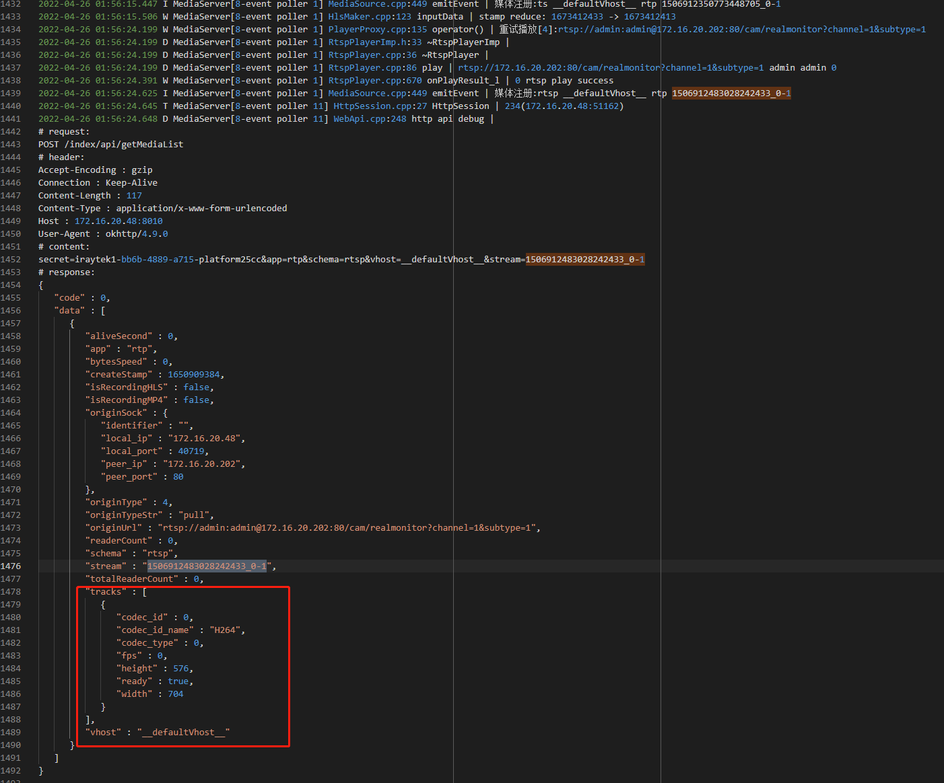Click the "originSock" object key

point(116,413)
